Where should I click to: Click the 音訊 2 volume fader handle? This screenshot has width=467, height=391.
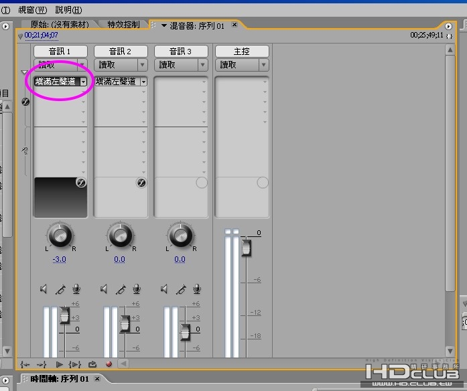click(x=125, y=324)
